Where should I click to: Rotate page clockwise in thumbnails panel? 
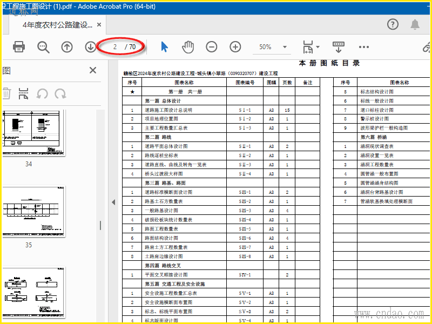click(x=60, y=94)
